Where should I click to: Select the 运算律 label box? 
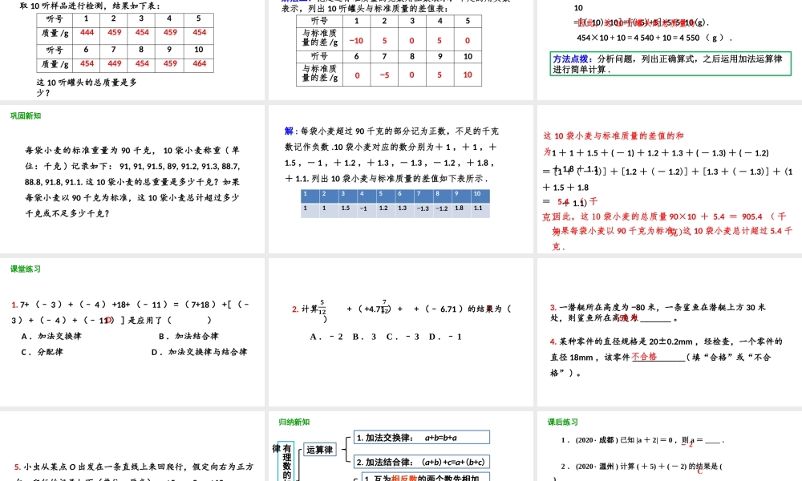320,450
